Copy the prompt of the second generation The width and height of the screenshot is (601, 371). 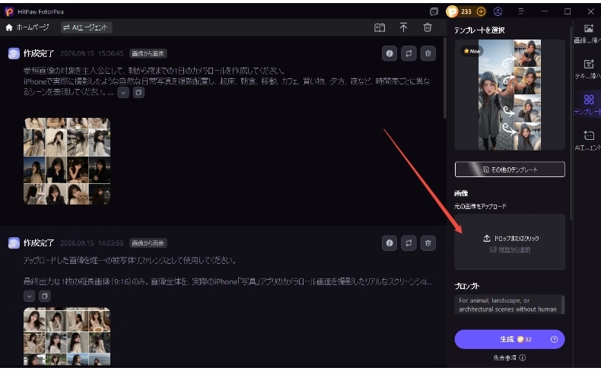click(x=45, y=296)
